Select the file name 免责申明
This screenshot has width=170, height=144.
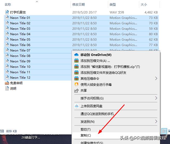[x=16, y=83]
